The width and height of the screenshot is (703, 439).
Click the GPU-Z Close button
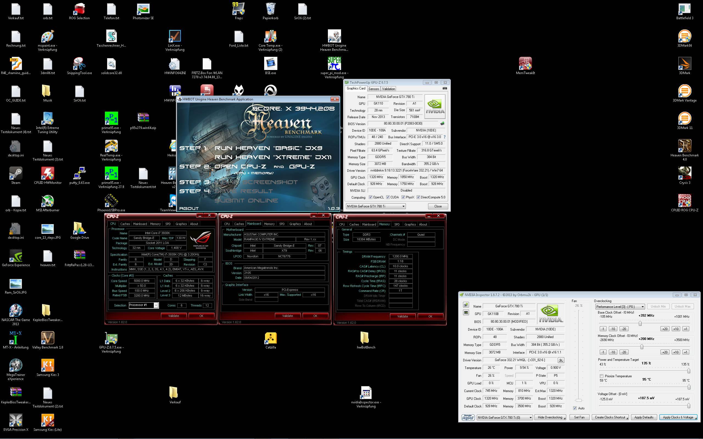point(438,206)
